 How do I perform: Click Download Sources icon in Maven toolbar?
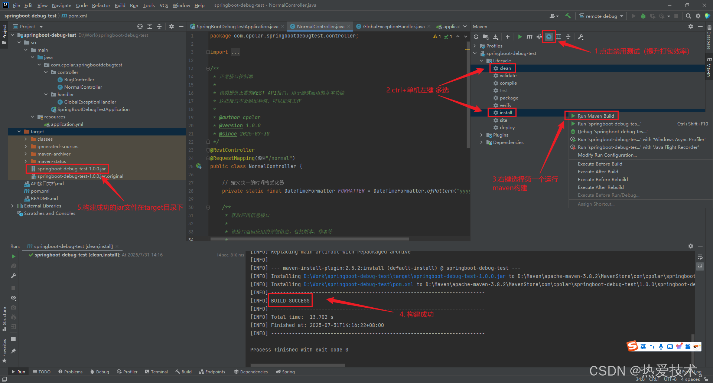[495, 37]
